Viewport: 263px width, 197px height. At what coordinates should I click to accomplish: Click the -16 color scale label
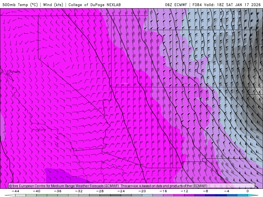[163, 191]
